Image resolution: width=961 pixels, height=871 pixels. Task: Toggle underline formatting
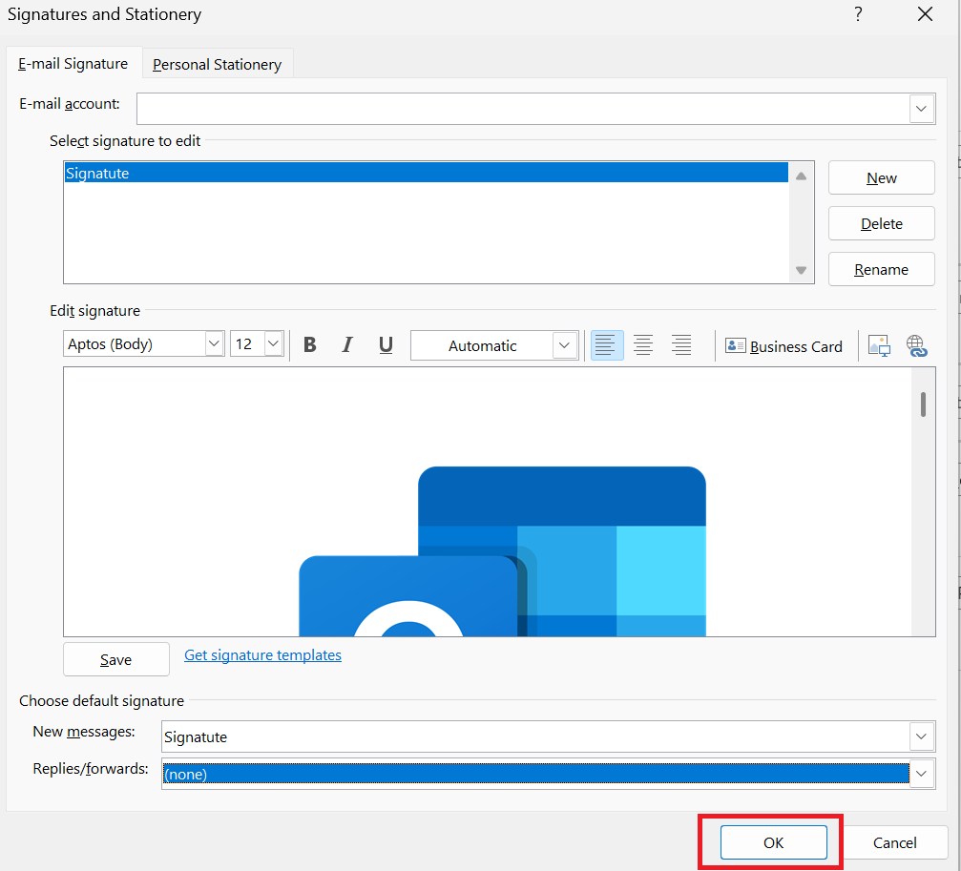386,345
